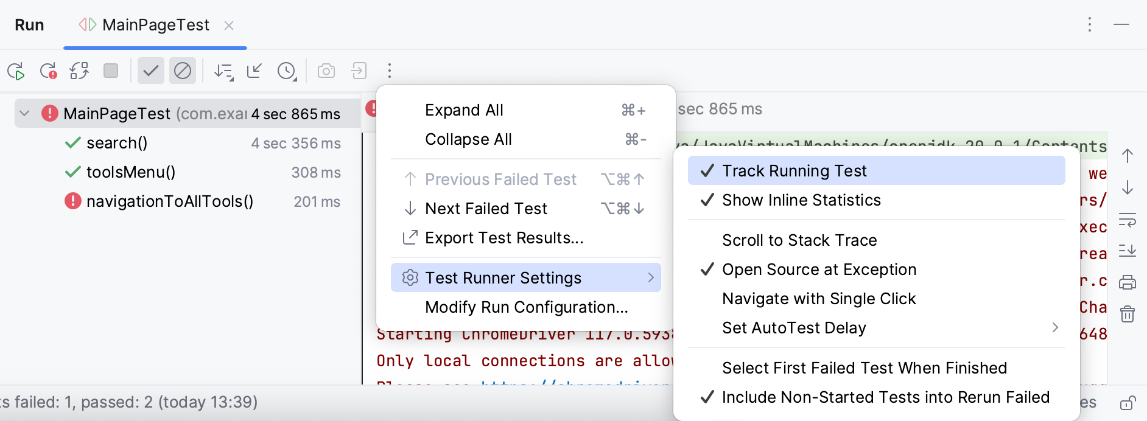The width and height of the screenshot is (1147, 421).
Task: Click Set AutoTest Delay chevron arrow
Action: (1055, 327)
